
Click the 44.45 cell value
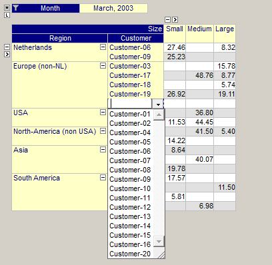200,122
